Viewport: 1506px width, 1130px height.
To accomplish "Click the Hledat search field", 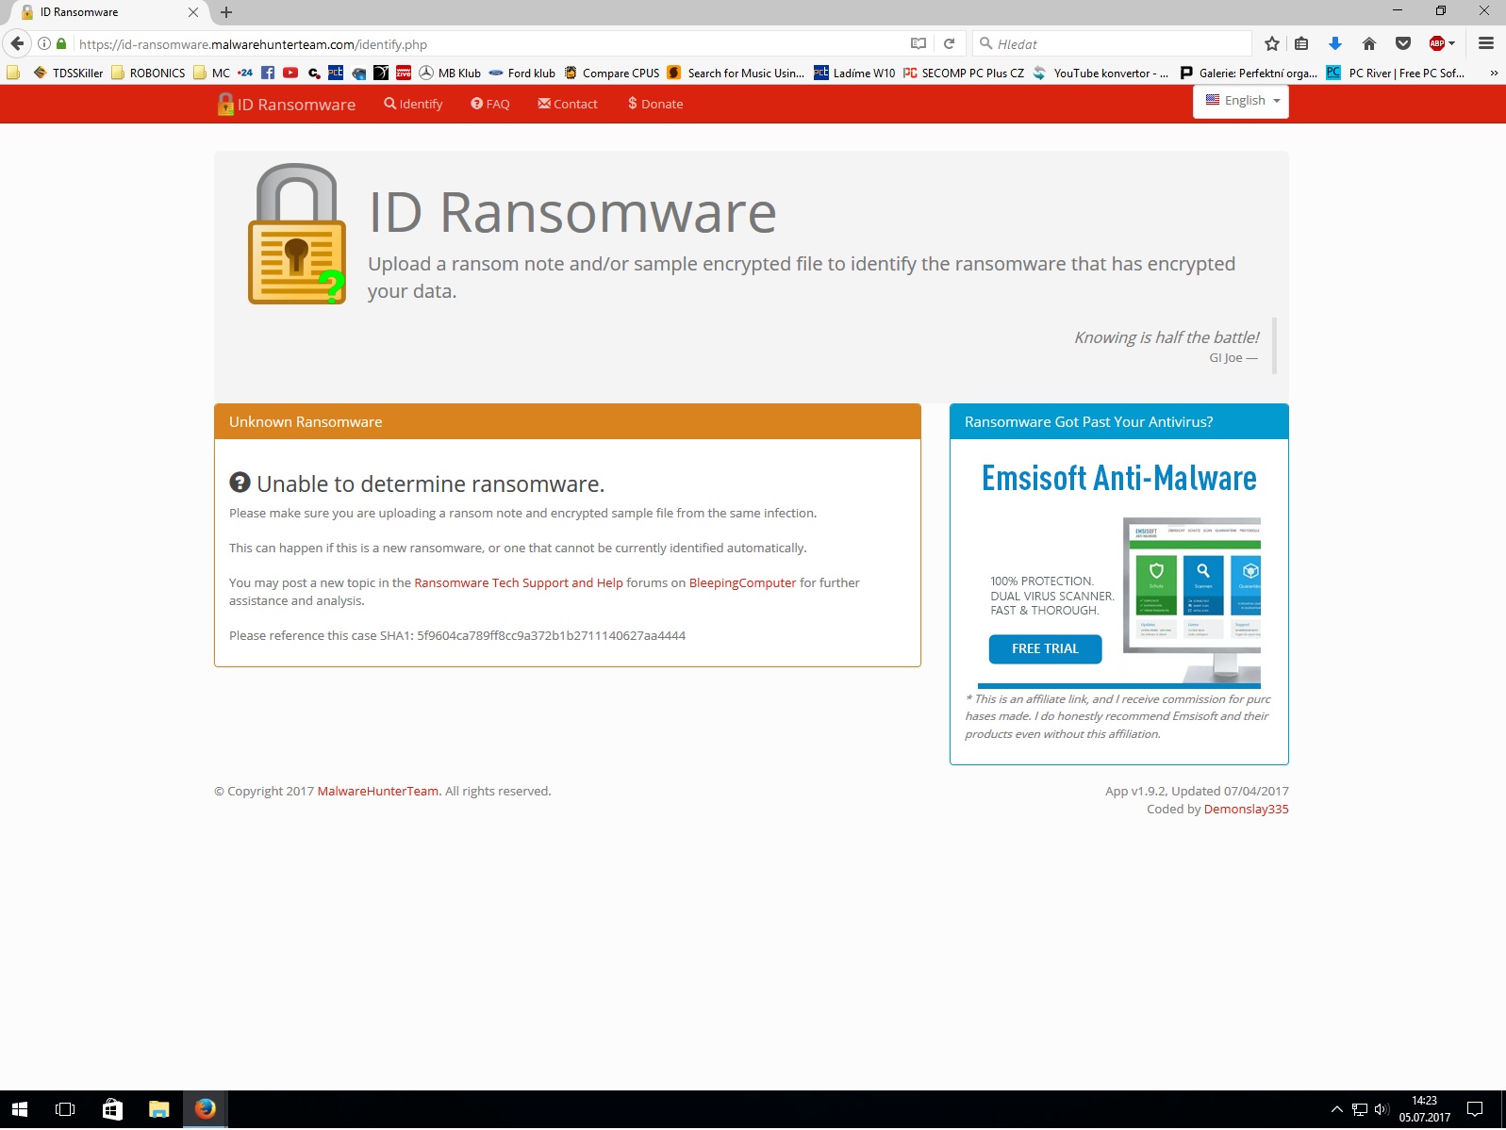I will click(1113, 43).
